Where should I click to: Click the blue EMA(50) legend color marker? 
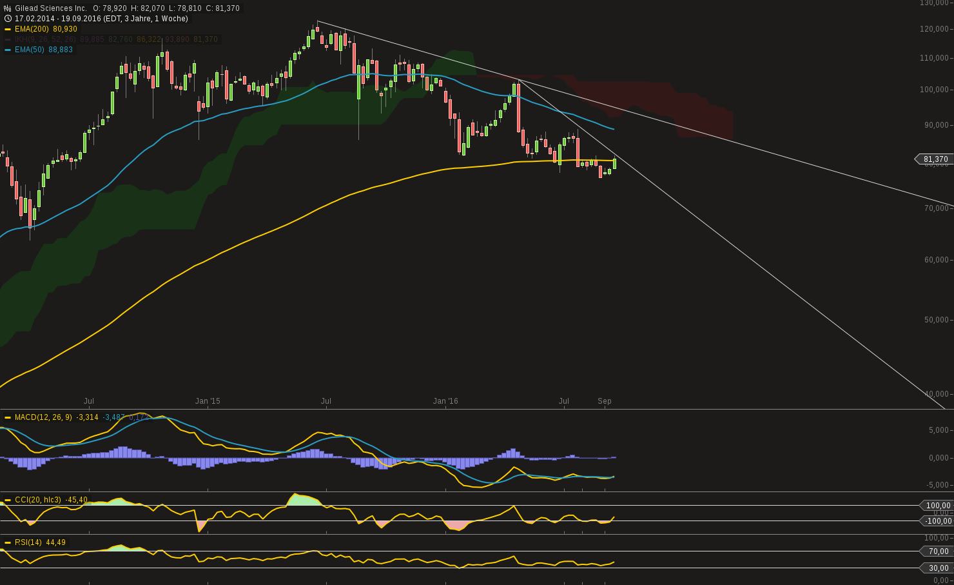point(6,50)
